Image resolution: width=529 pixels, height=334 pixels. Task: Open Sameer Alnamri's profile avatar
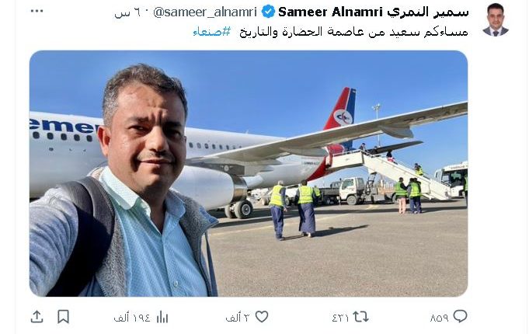click(x=496, y=19)
